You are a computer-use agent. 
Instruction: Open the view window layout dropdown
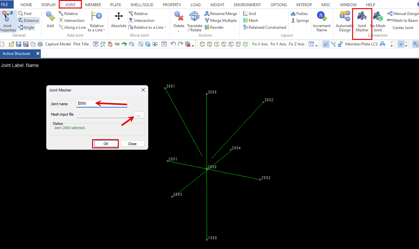317,46
